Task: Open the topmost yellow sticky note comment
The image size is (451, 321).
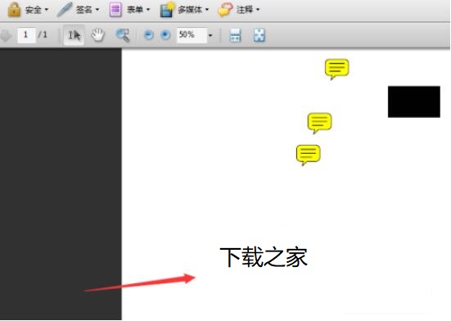Action: tap(336, 69)
